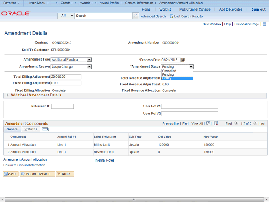Viewport: 269px width, 202px height.
Task: Click the grid zoom icon beside View All
Action: (207, 124)
